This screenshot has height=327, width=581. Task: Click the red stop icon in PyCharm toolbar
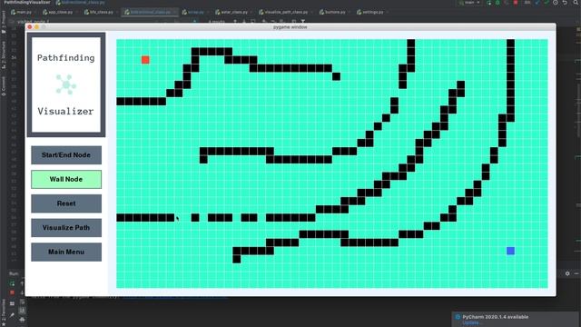(516, 3)
